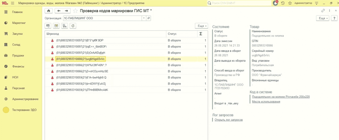Open the Тестирование ЭДО section
The width and height of the screenshot is (339, 140).
[x=24, y=110]
